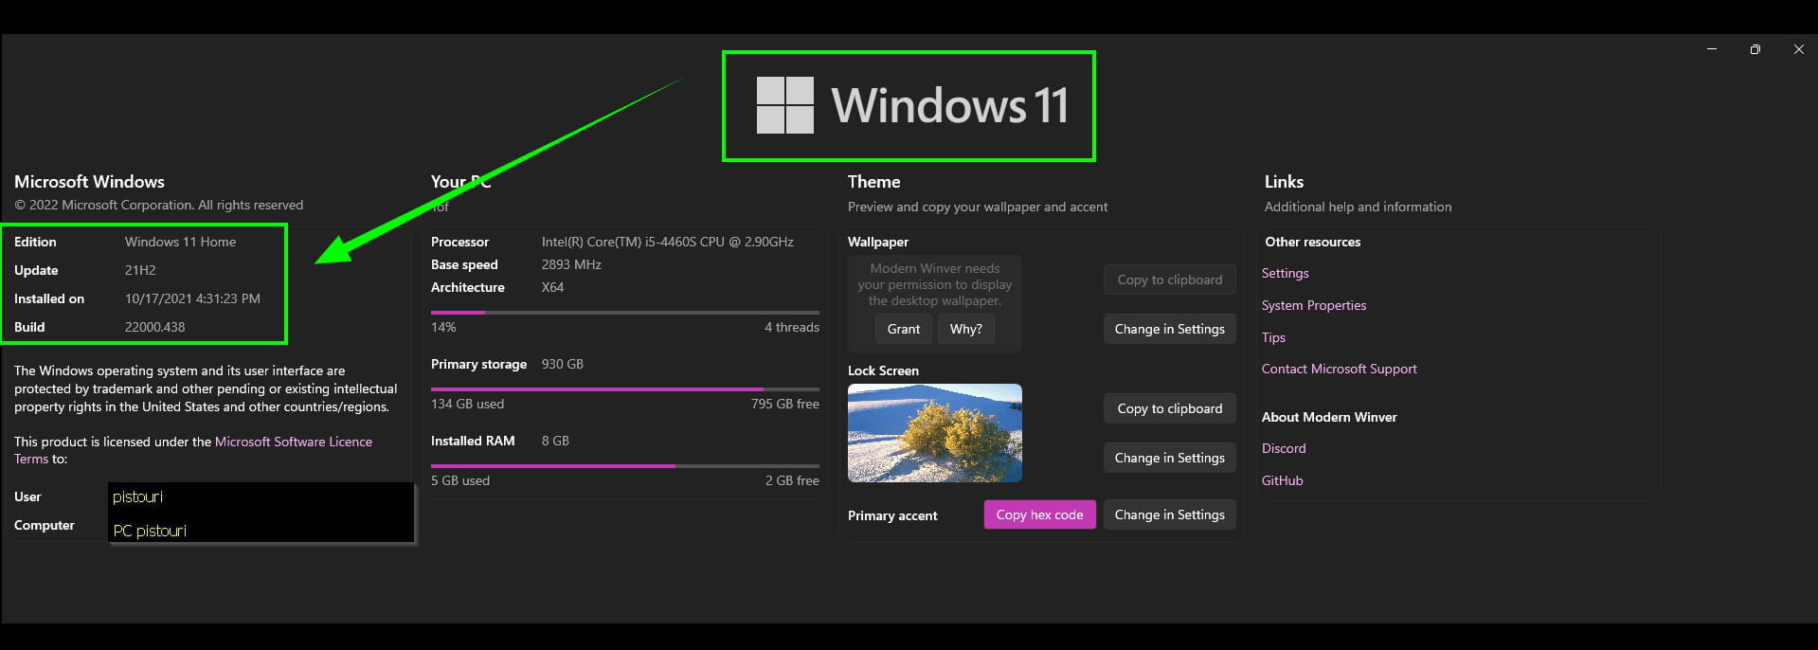Screen dimensions: 1818x650
Task: Select the update value "21H2"
Action: [x=140, y=270]
